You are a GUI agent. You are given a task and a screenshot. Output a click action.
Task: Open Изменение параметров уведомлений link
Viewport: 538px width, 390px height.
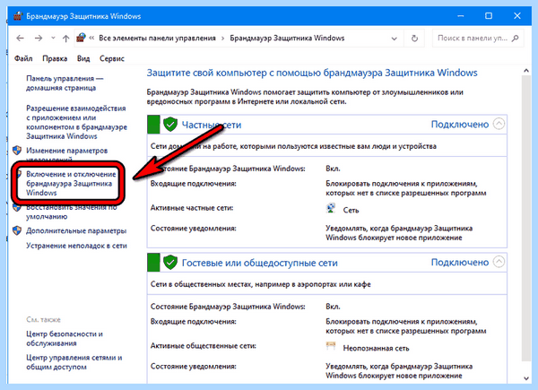point(67,154)
